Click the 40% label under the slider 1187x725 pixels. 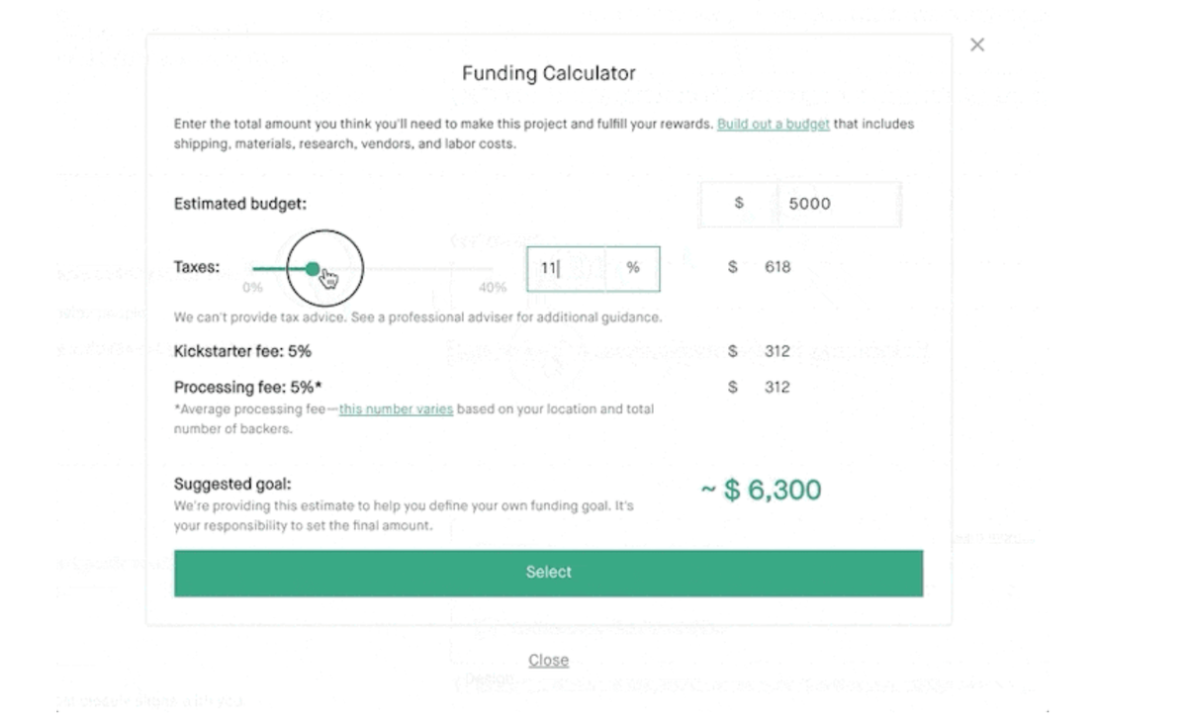tap(493, 287)
